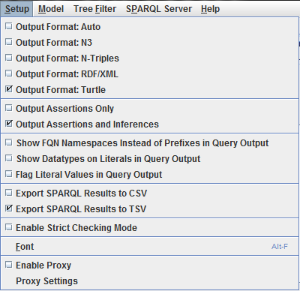Screen dimensions: 300x291
Task: Choose Output Assertions Only
Action: click(149, 108)
